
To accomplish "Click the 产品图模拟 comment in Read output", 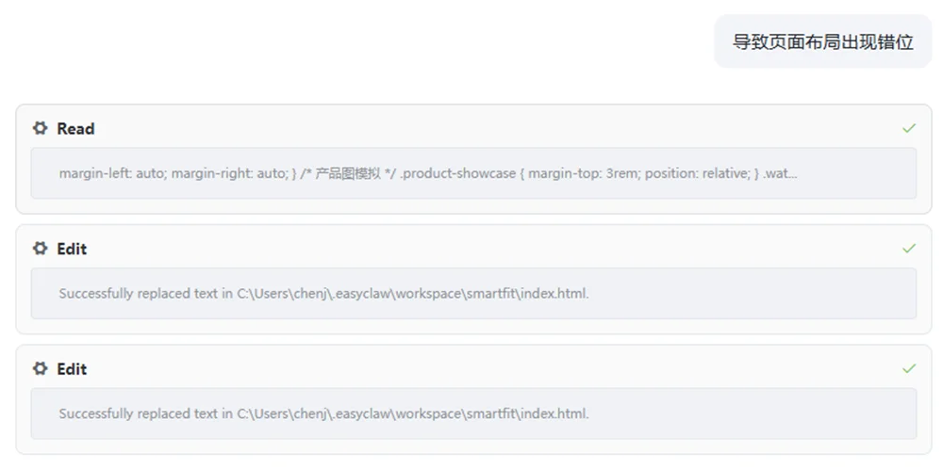I will [x=347, y=173].
